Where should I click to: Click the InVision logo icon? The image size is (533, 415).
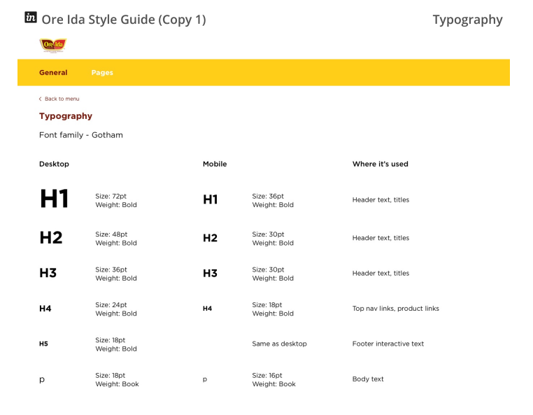pyautogui.click(x=31, y=17)
